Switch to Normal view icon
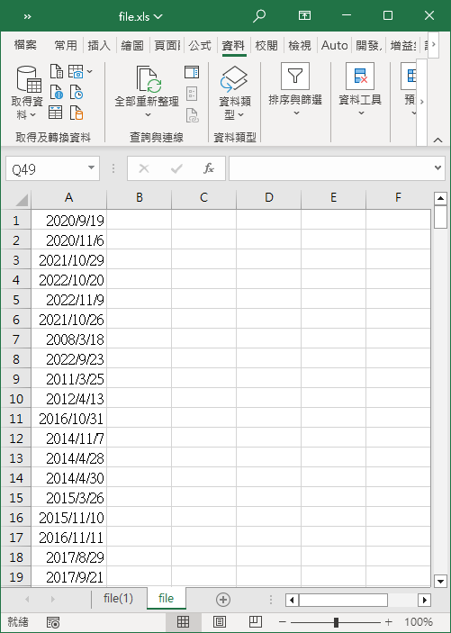451x633 pixels. click(x=183, y=621)
